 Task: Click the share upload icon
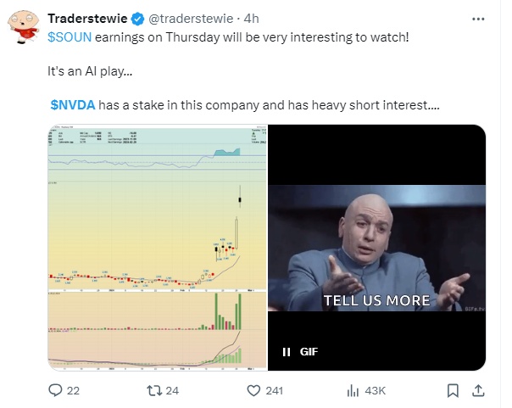point(478,391)
